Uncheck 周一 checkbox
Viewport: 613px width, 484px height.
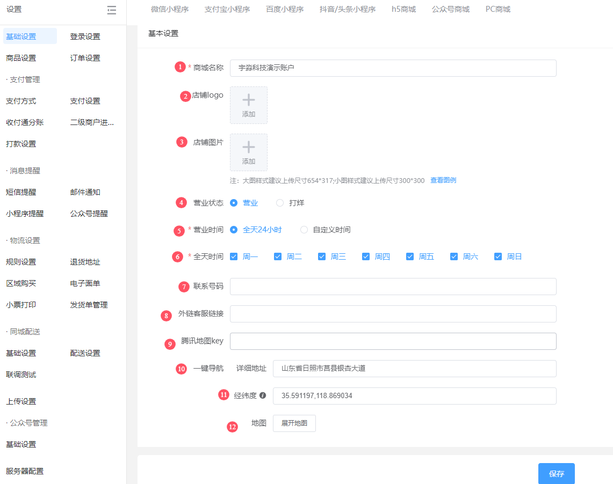coord(234,256)
